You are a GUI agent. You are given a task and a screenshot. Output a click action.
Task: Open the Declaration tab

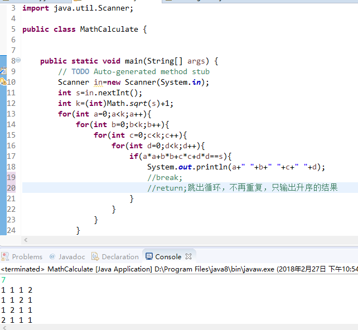click(x=120, y=257)
